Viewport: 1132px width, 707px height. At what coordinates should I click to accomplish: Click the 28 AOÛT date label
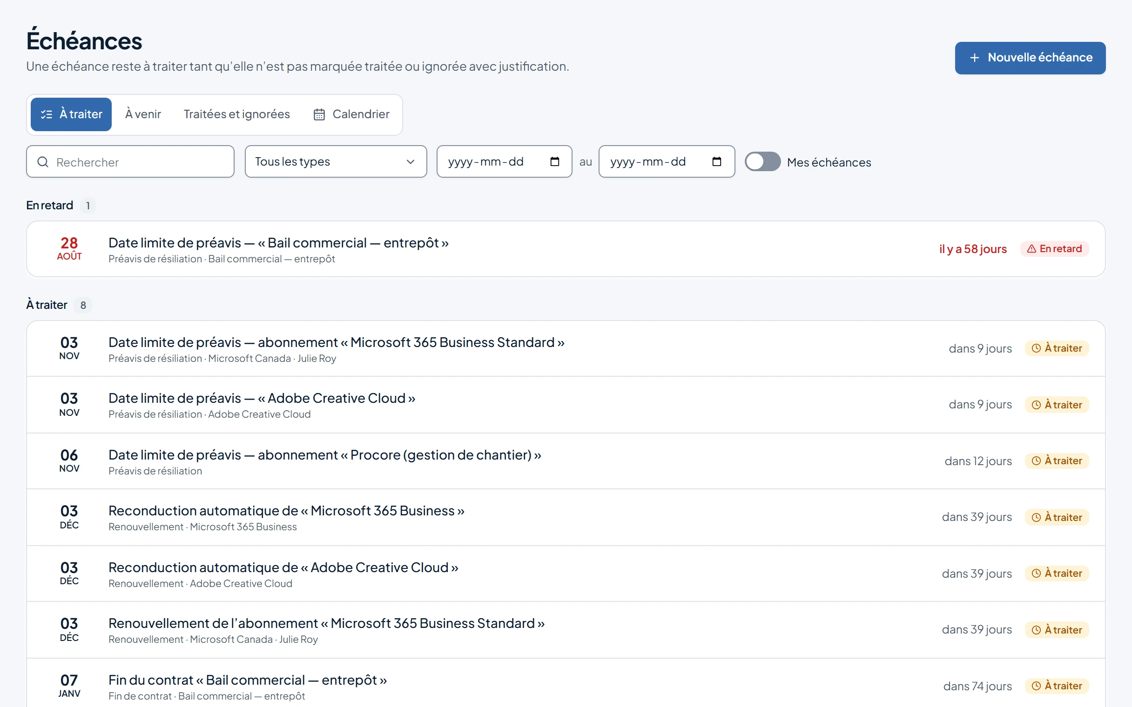(69, 249)
